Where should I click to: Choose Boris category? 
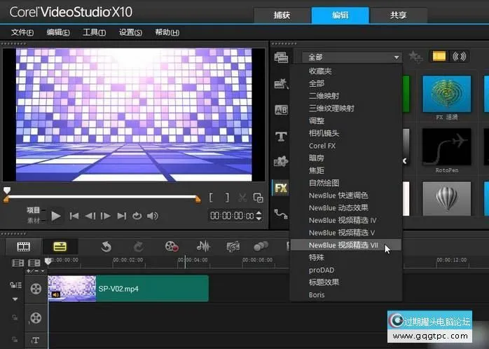317,295
